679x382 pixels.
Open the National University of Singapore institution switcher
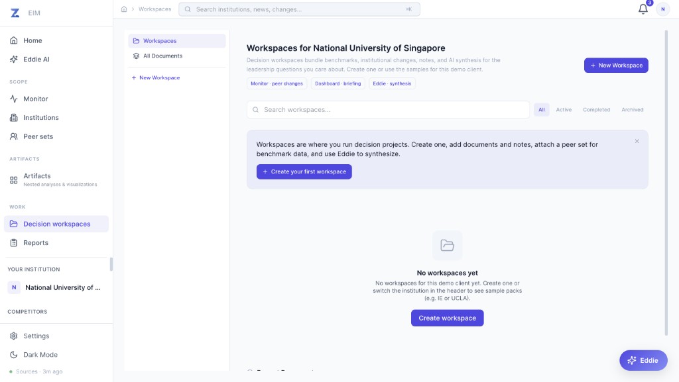pyautogui.click(x=58, y=287)
